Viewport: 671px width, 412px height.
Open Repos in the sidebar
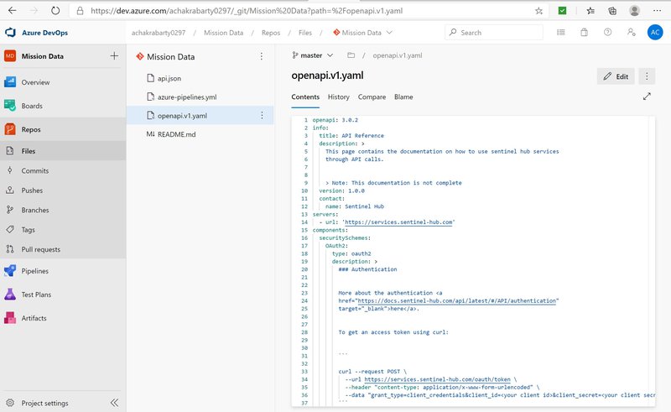tap(63, 129)
